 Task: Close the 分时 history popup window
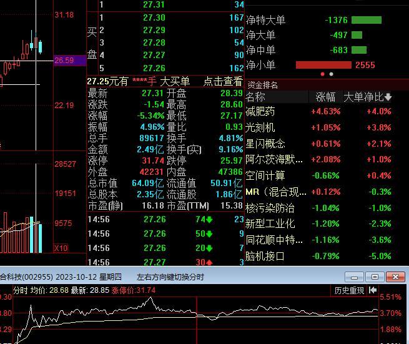coord(395,277)
